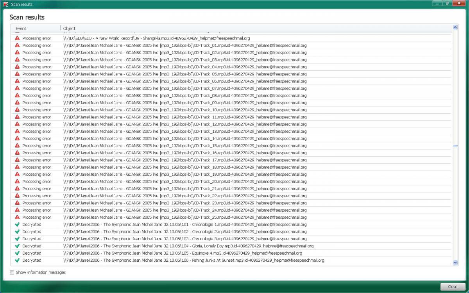This screenshot has height=293, width=469.
Task: Click the Event column header
Action: point(36,29)
